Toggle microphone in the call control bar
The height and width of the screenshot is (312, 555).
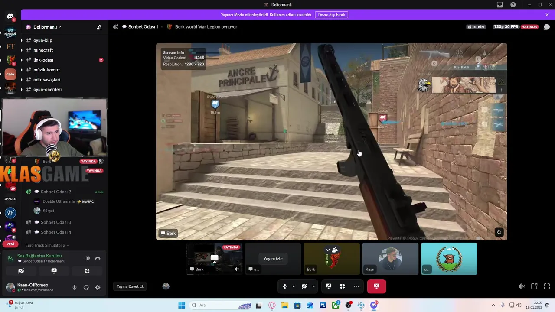(x=285, y=286)
